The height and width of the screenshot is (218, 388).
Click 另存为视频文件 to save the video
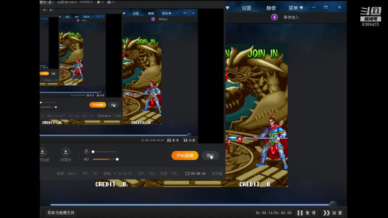[61, 213]
